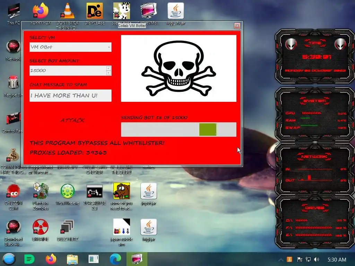
Task: Launch Microsoft Edge from the taskbar
Action: click(115, 259)
